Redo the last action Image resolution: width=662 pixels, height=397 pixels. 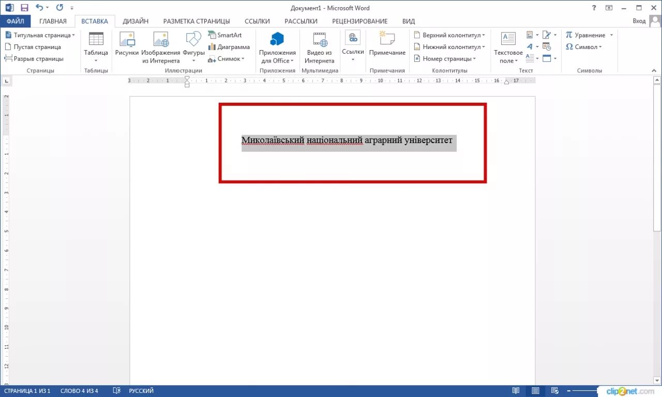pyautogui.click(x=59, y=8)
